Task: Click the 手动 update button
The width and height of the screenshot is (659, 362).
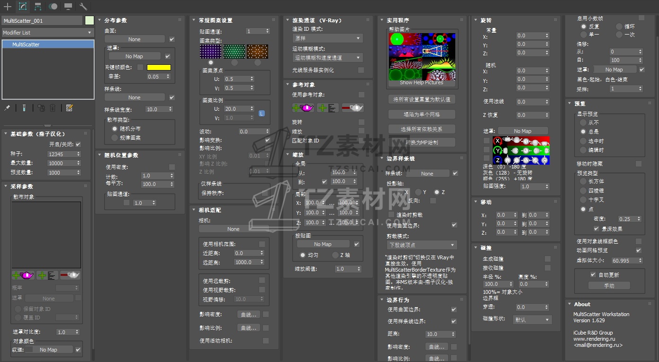Action: [x=609, y=285]
